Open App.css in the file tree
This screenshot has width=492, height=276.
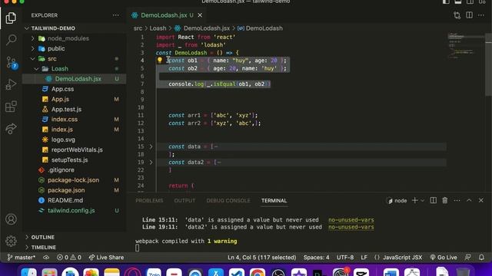63,89
